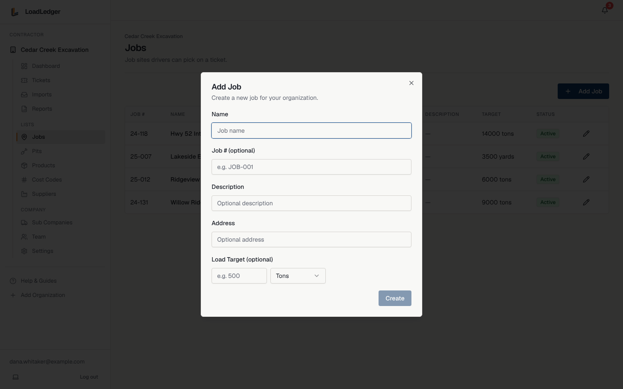Click the Load Target amount field
This screenshot has height=389, width=623.
[x=239, y=276]
